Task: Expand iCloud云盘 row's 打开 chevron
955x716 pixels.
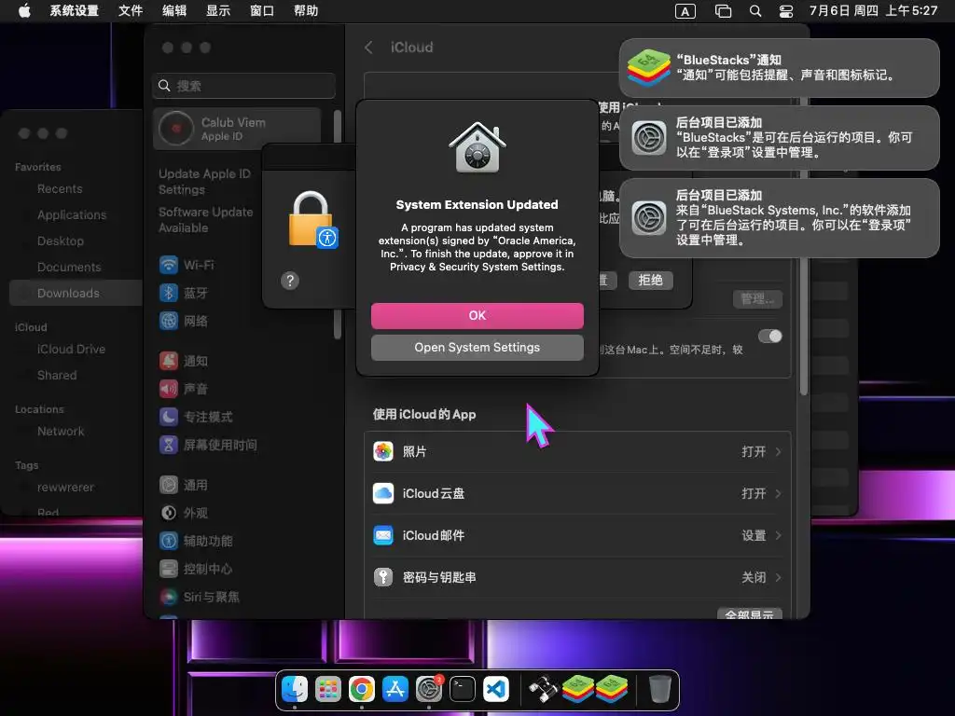Action: 779,493
